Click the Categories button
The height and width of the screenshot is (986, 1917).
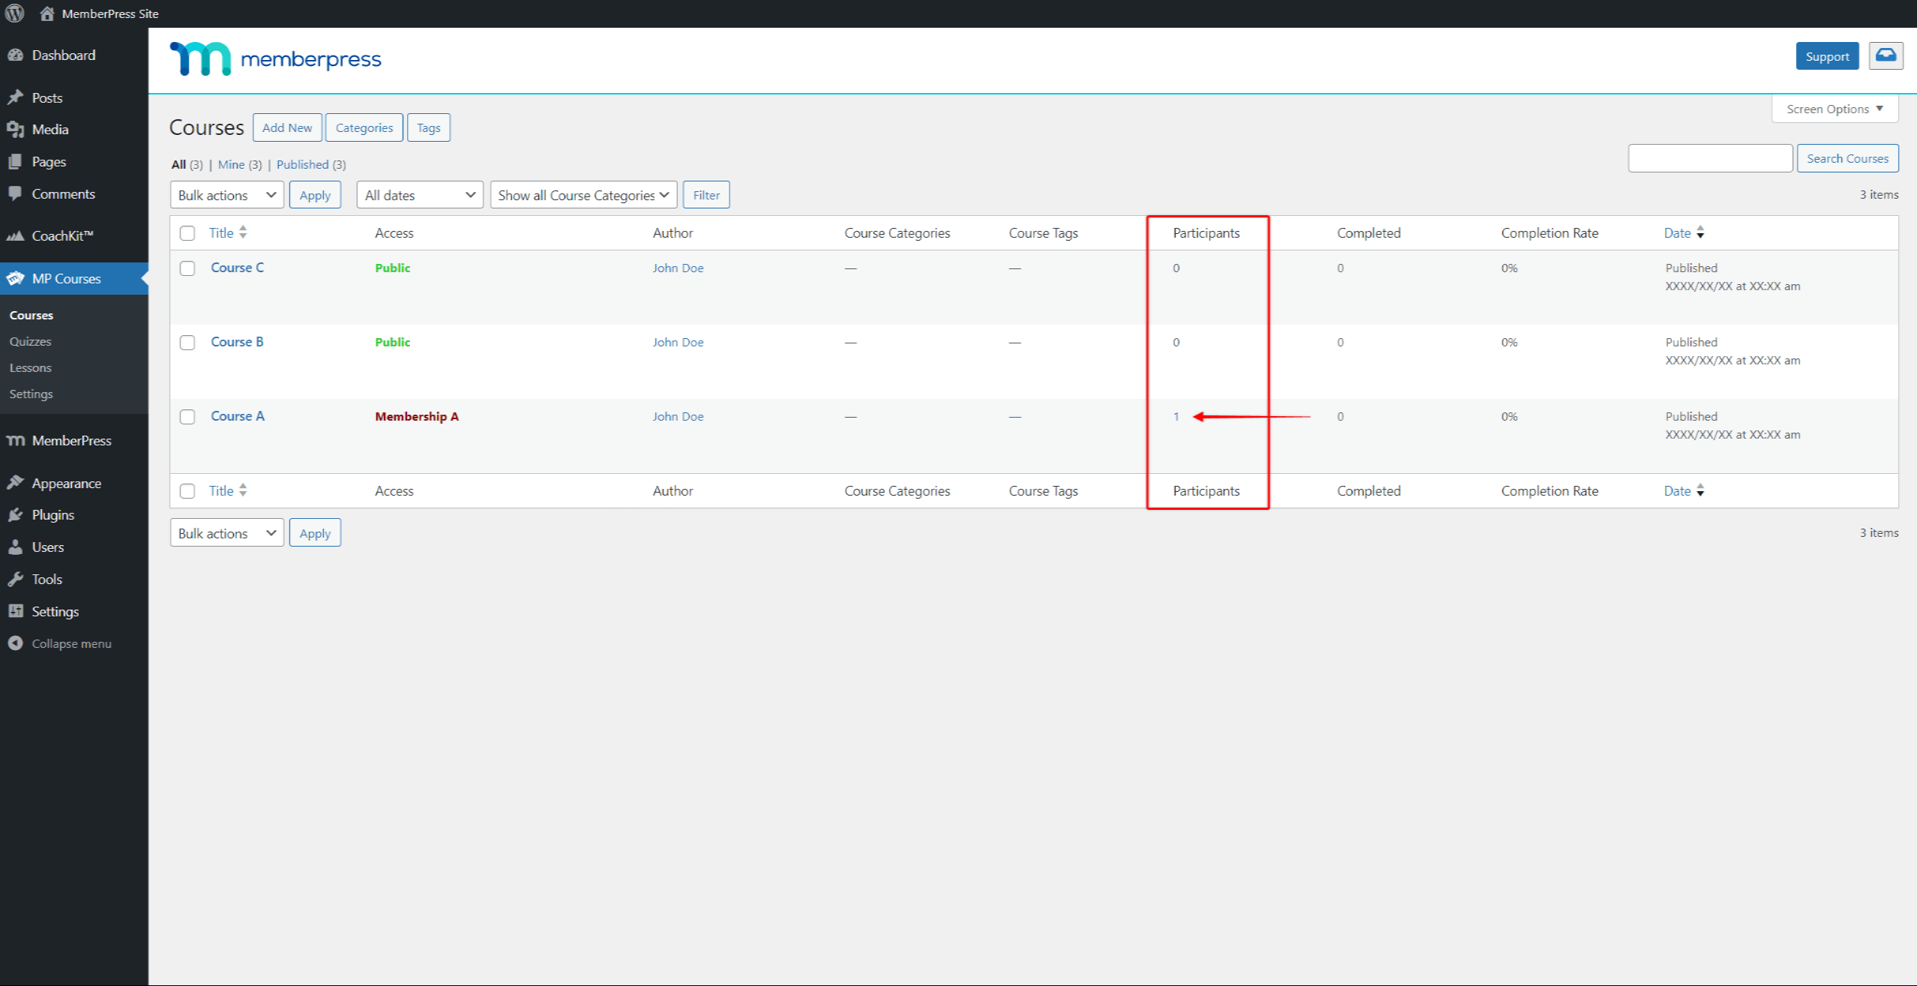[364, 127]
